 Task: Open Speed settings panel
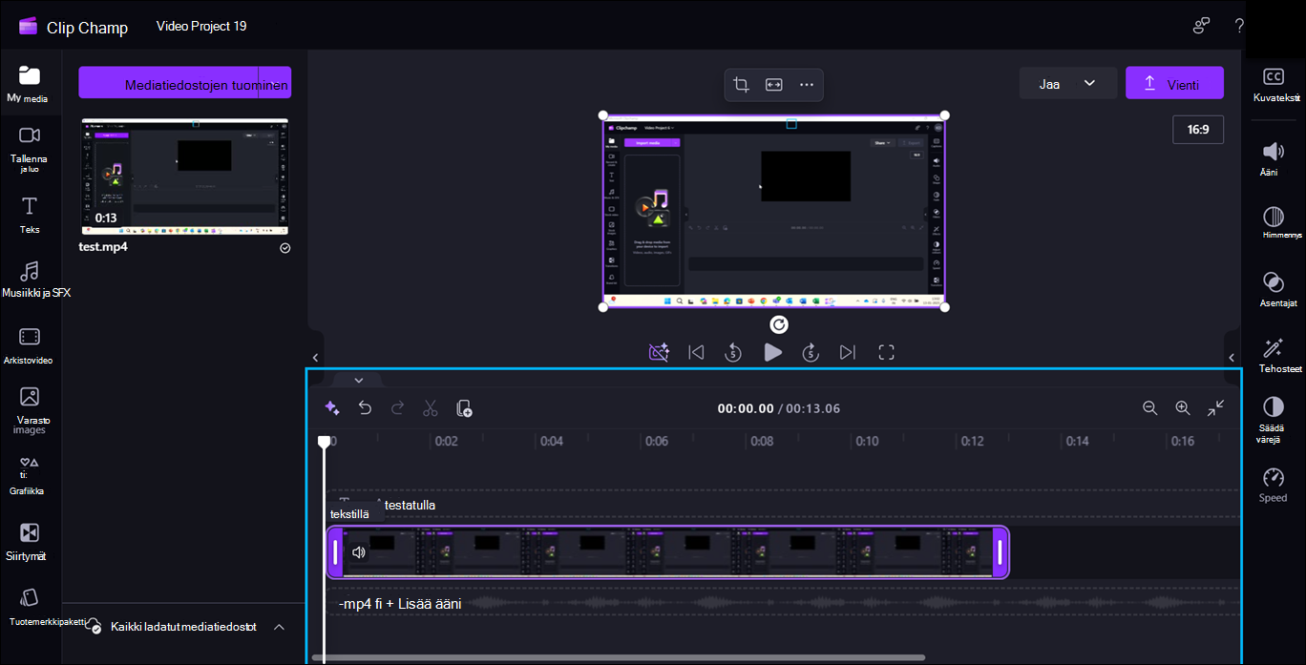(x=1274, y=485)
